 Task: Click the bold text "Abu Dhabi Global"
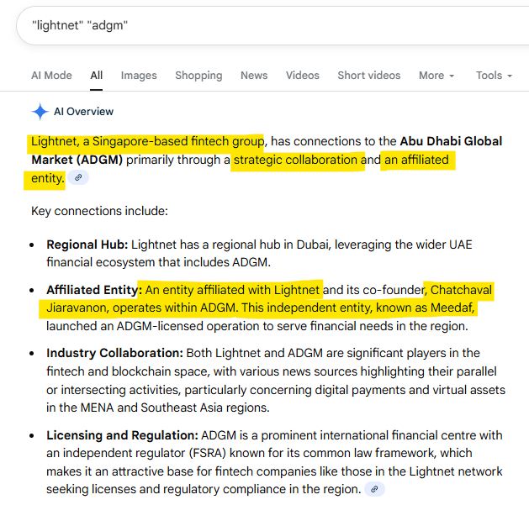[x=451, y=141]
